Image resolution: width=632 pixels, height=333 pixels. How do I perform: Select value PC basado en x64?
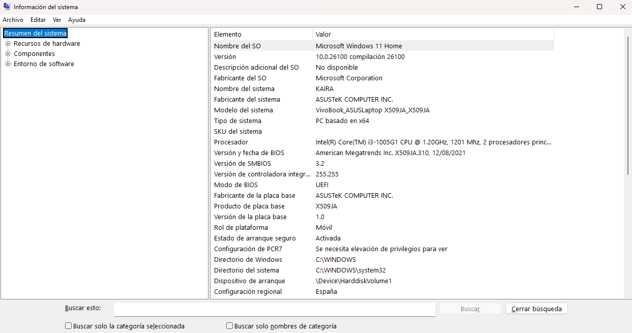(342, 120)
